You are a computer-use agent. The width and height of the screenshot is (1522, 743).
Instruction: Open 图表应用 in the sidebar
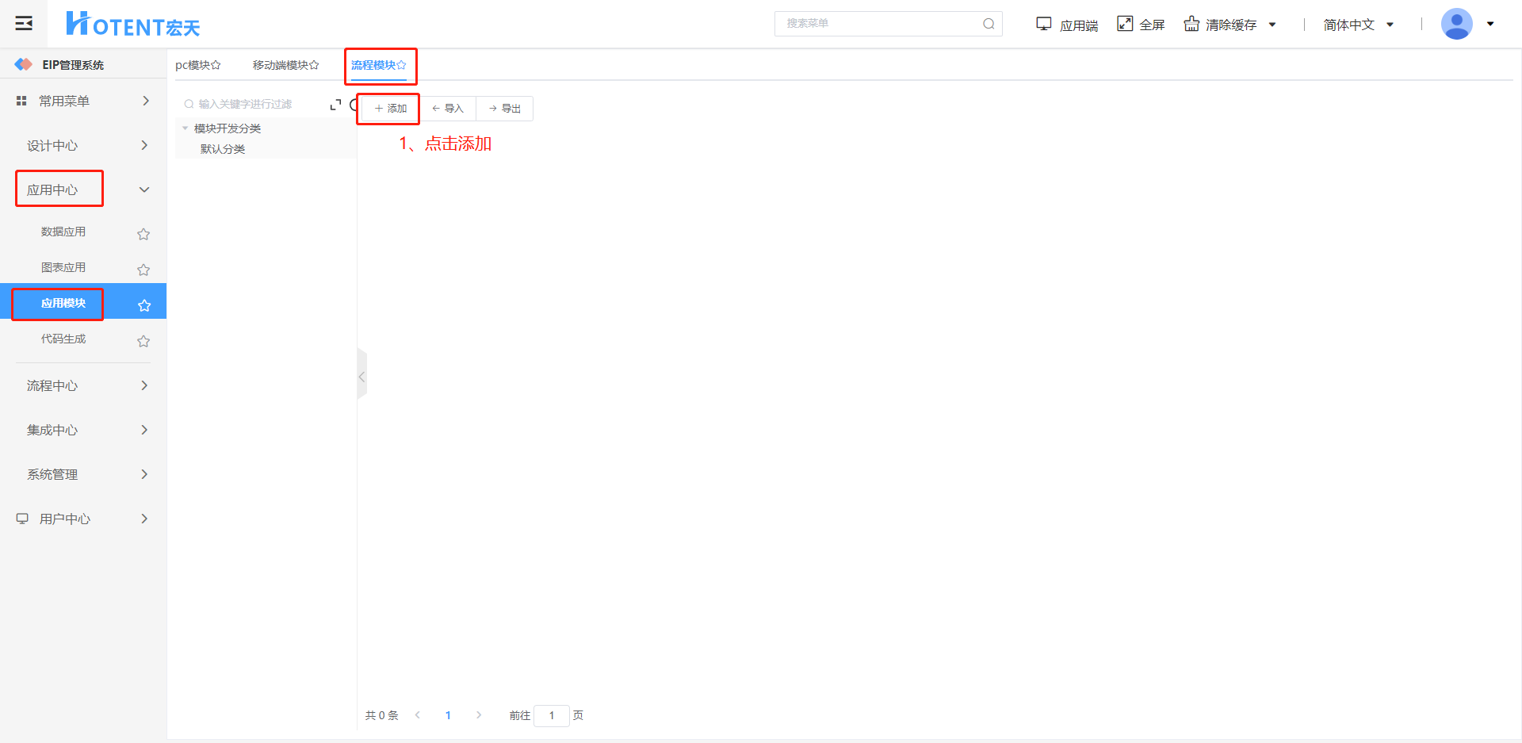tap(63, 267)
